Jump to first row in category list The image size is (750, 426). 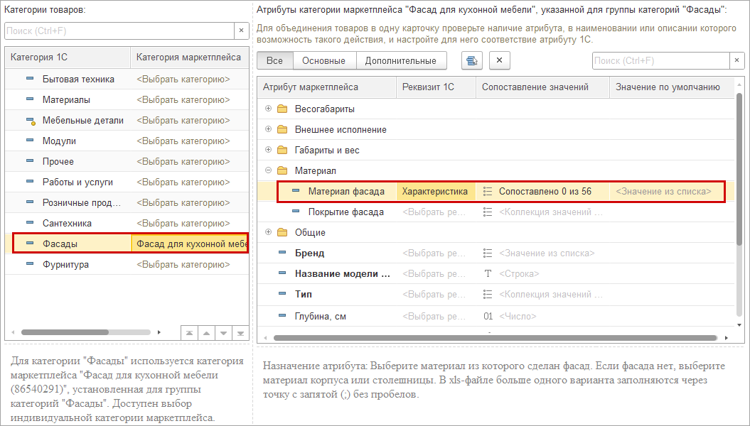188,332
